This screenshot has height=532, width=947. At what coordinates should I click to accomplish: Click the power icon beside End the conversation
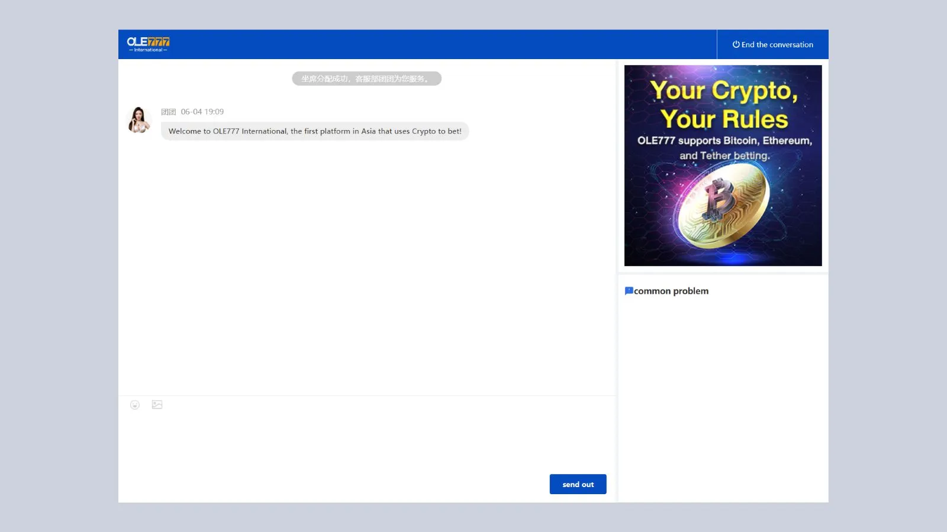coord(736,44)
